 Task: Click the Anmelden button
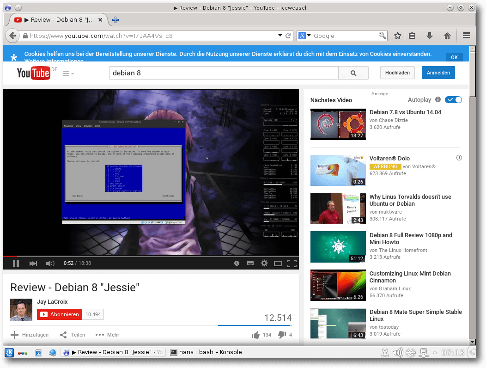coord(438,73)
